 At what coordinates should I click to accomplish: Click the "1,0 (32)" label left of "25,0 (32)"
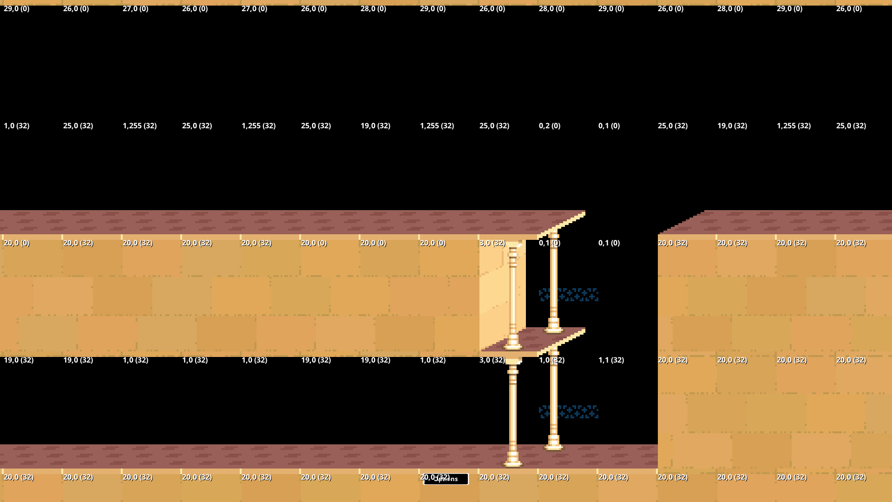17,125
